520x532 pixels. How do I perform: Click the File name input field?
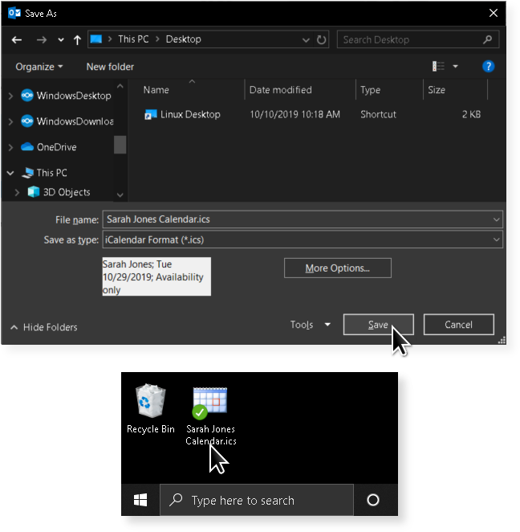(x=295, y=219)
